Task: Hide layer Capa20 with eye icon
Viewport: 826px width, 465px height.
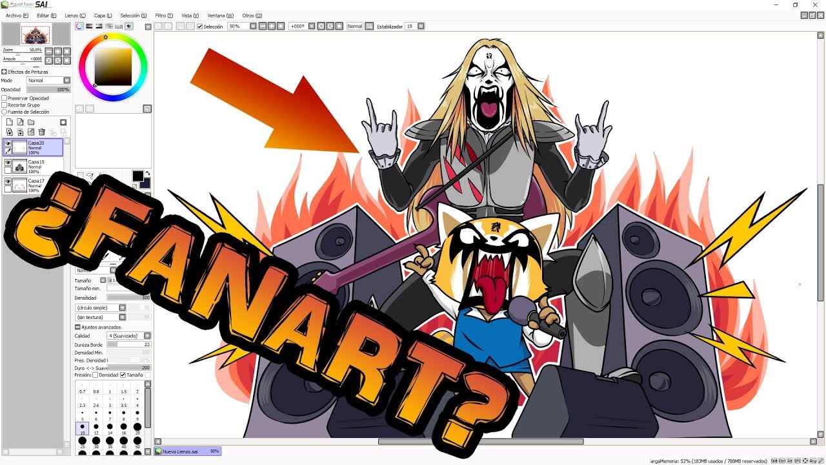Action: pos(8,143)
